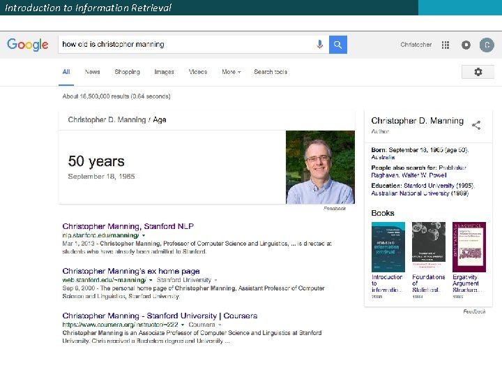502x377 pixels.
Task: Expand arrow after Coursera label
Action: pyautogui.click(x=220, y=325)
